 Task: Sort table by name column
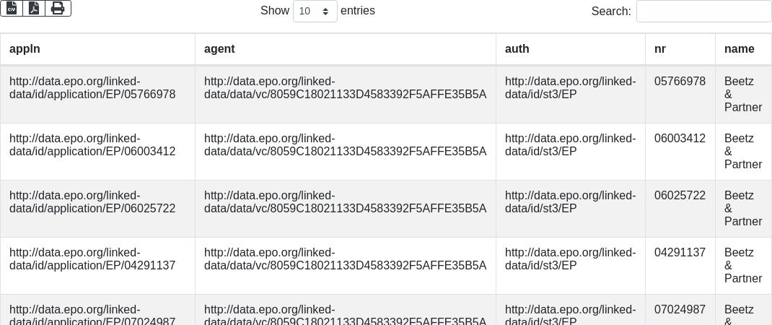(x=739, y=49)
